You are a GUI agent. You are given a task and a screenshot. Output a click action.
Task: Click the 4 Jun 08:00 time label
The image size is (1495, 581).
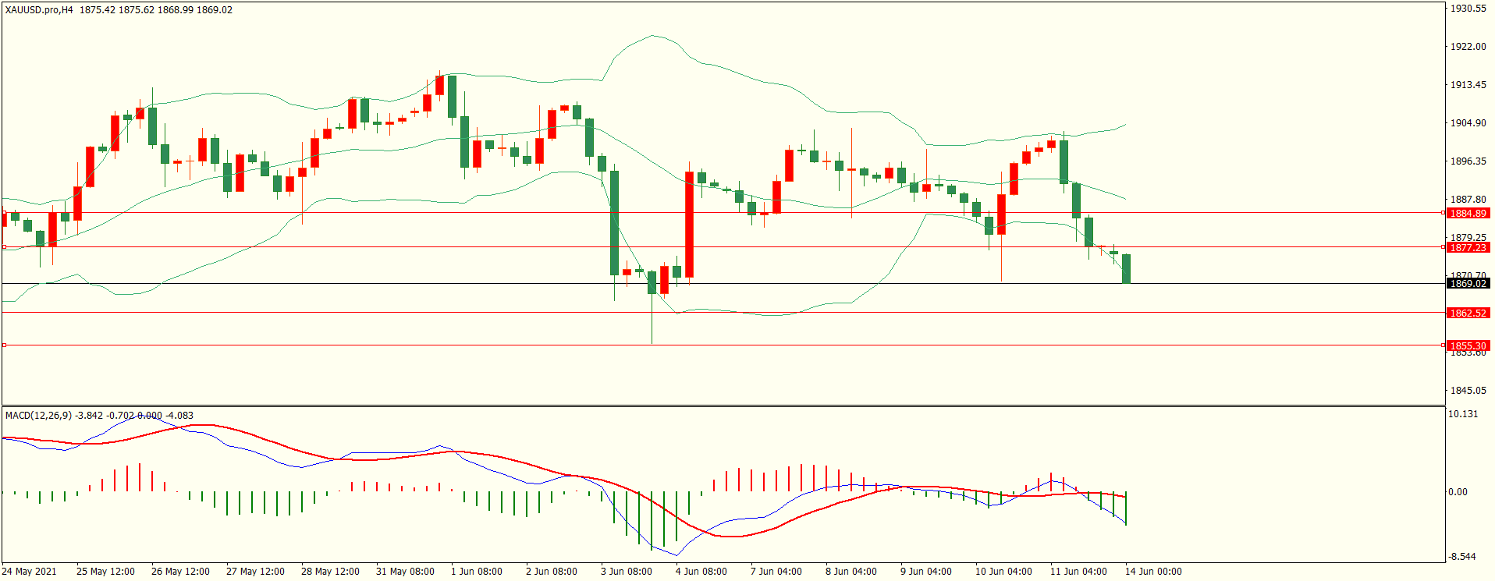[x=701, y=572]
